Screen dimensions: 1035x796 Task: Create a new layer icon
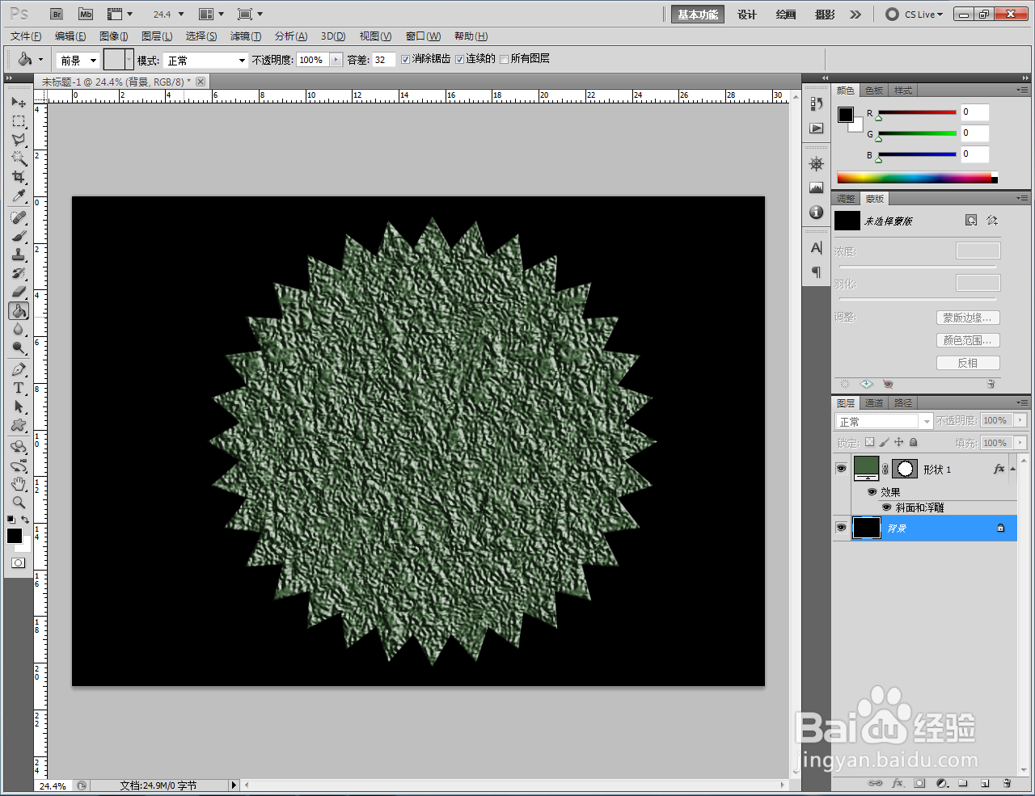(985, 783)
